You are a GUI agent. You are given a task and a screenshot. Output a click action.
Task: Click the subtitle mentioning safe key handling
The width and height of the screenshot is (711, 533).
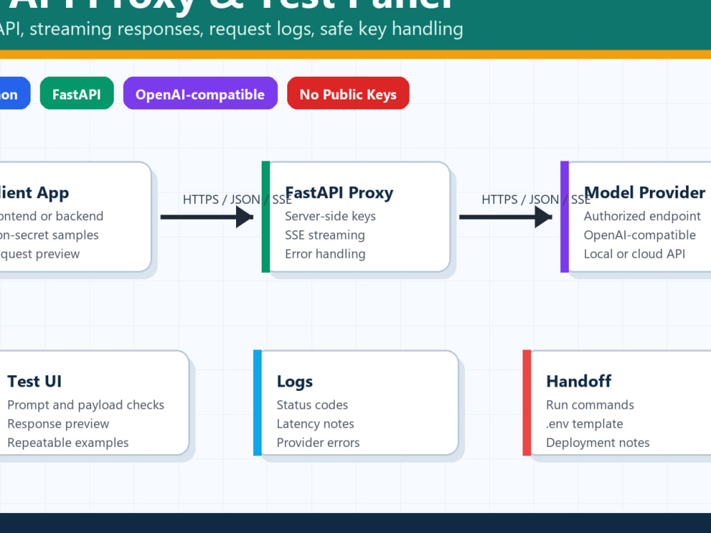pos(231,28)
